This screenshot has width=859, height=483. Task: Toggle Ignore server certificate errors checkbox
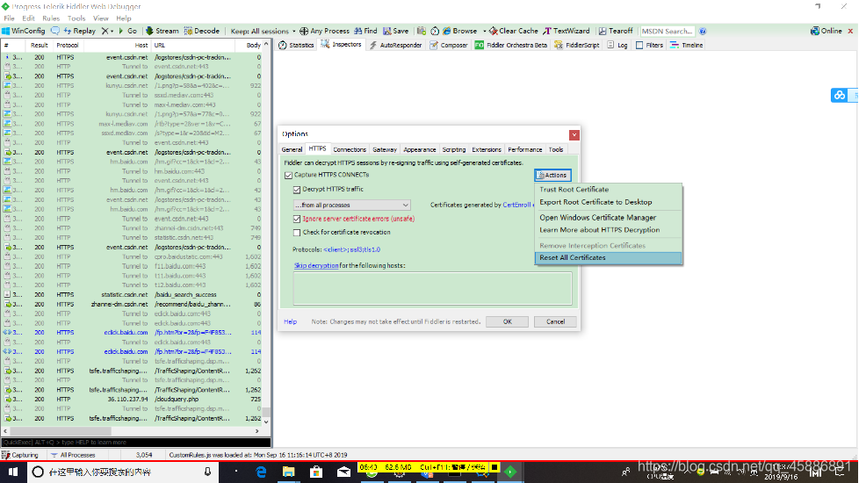click(297, 219)
